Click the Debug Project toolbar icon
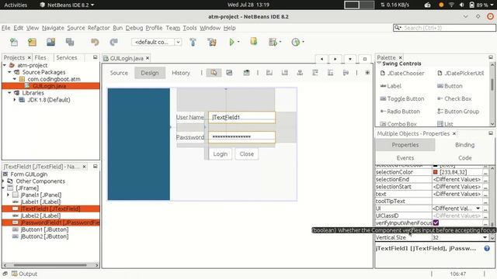The width and height of the screenshot is (497, 279). pos(273,42)
